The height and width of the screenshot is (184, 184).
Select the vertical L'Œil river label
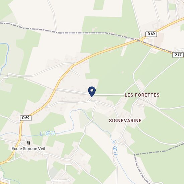115,148
